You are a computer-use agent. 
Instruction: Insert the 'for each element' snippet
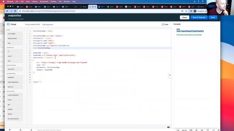[x=15, y=119]
